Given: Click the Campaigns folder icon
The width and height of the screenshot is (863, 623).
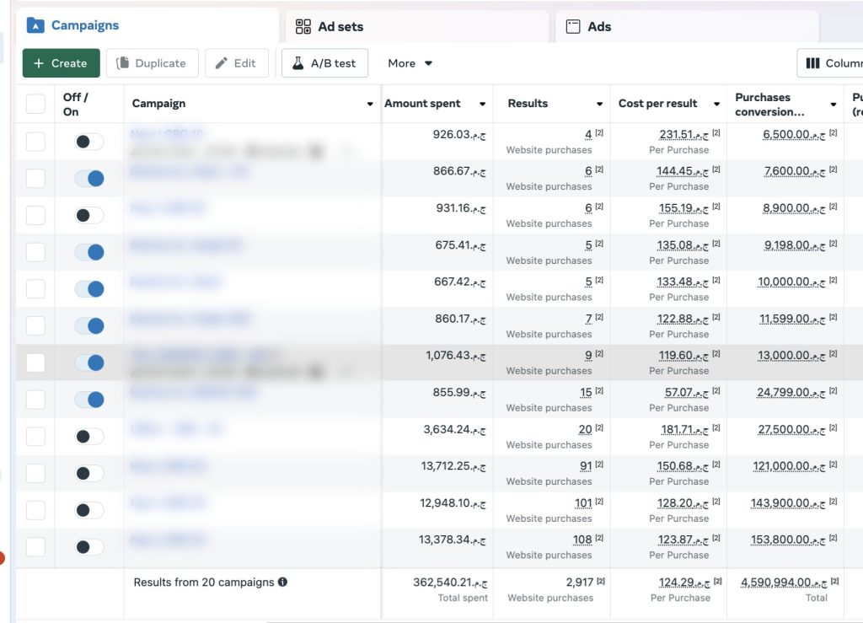Looking at the screenshot, I should [35, 25].
